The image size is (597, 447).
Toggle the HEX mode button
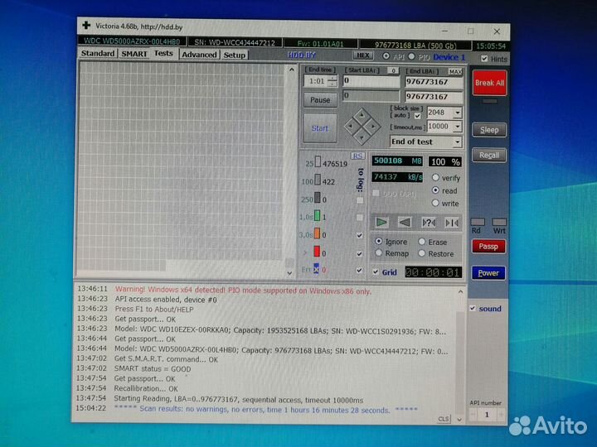[364, 55]
